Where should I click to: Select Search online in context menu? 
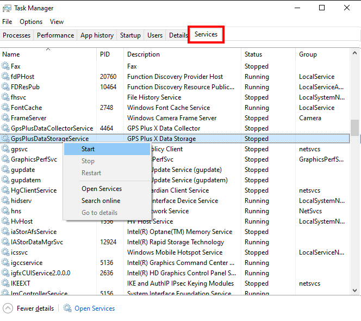pyautogui.click(x=101, y=201)
